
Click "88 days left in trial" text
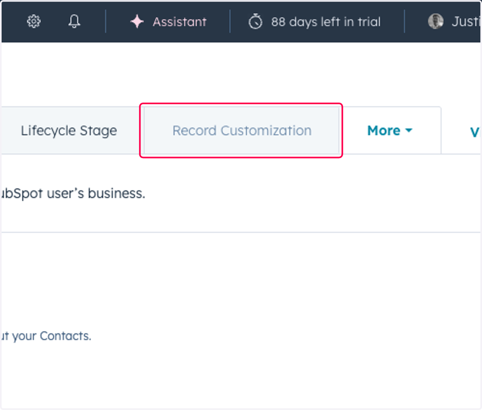click(325, 22)
